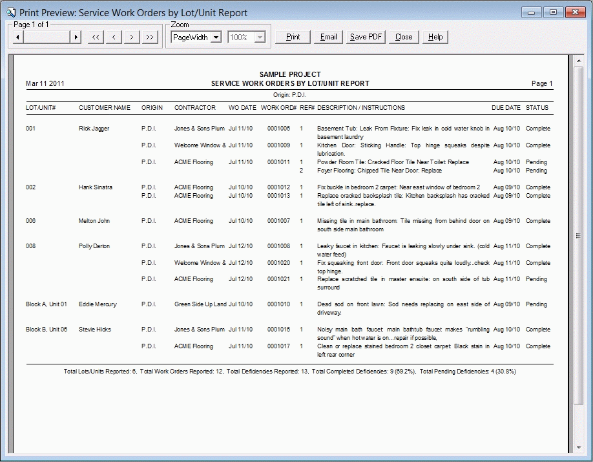The image size is (593, 462).
Task: Click work order number 0001013
Action: coord(278,196)
